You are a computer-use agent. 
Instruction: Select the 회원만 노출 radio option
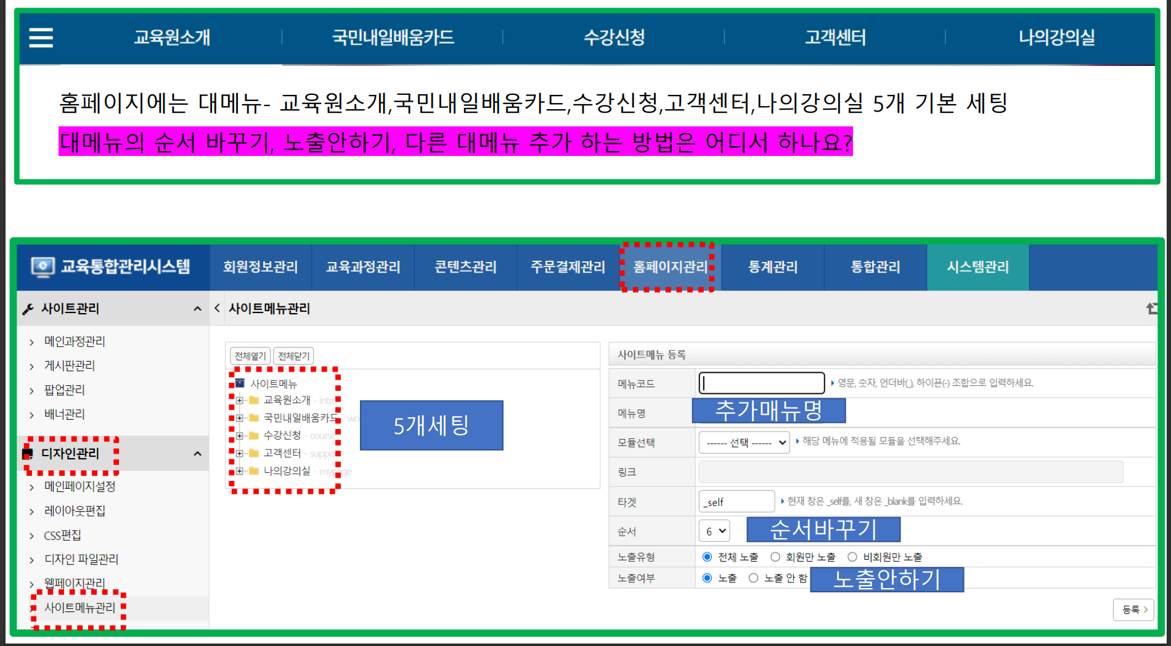click(x=775, y=557)
